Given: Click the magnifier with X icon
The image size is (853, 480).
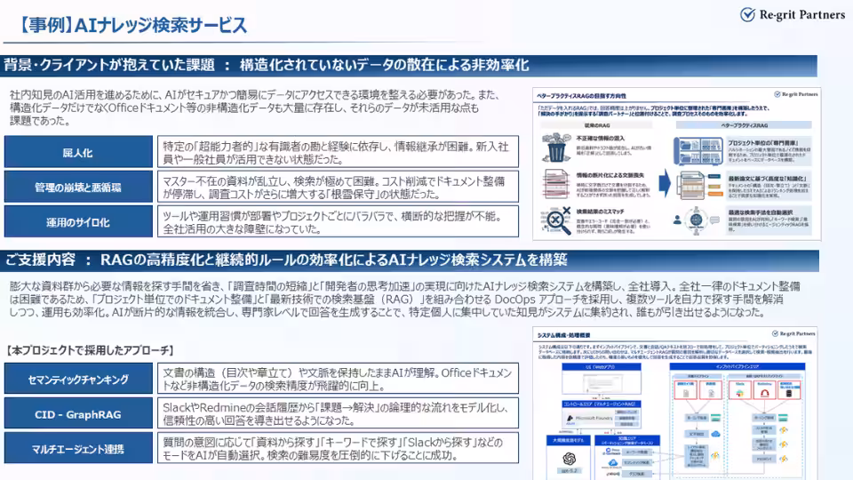Looking at the screenshot, I should pyautogui.click(x=556, y=220).
